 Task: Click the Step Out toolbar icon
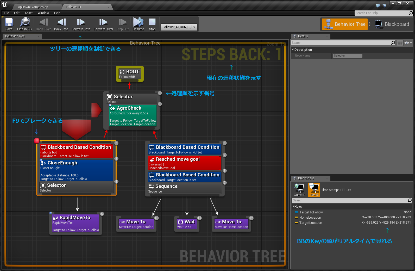point(123,24)
